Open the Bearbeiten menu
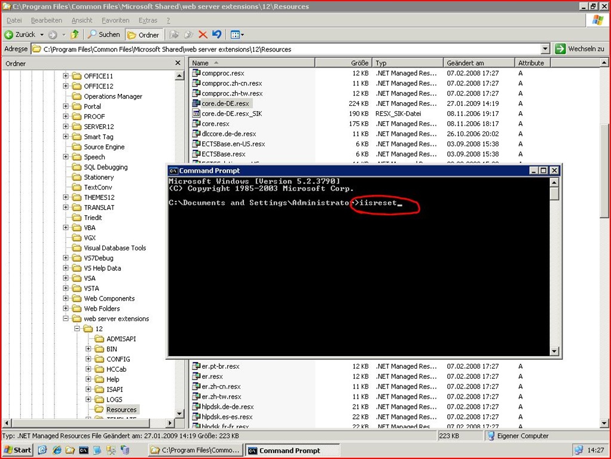Image resolution: width=611 pixels, height=459 pixels. coord(47,20)
